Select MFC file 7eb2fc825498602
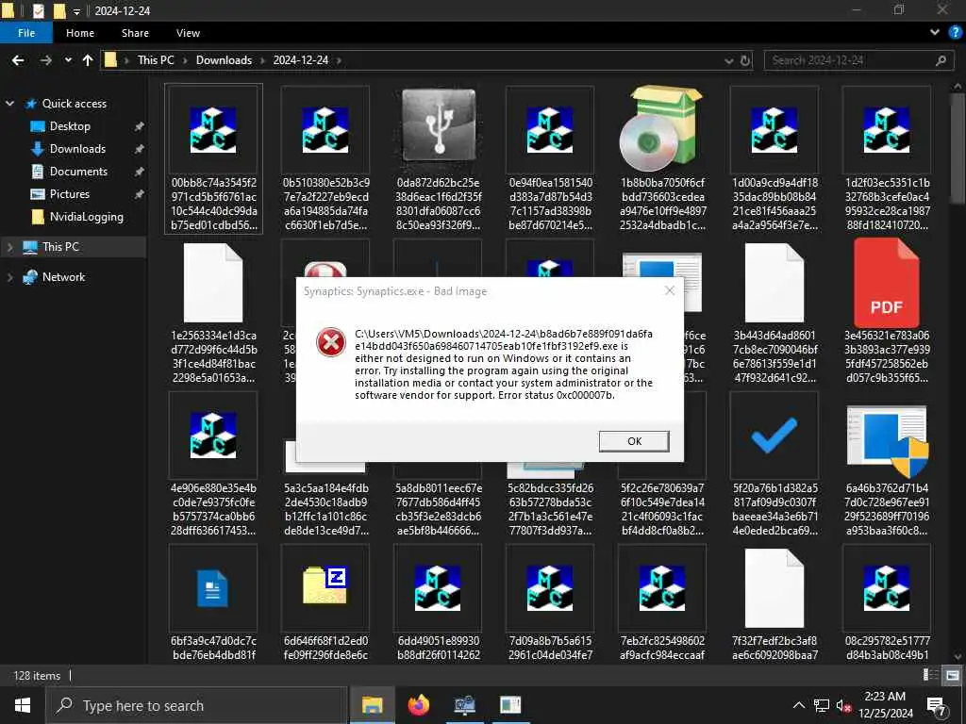The width and height of the screenshot is (966, 724). [662, 603]
